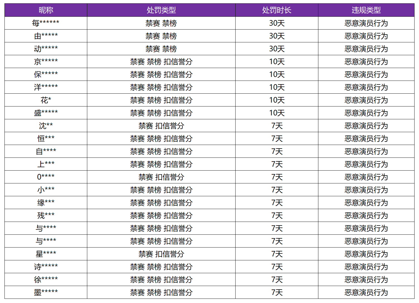This screenshot has height=303, width=419.
Task: Click the 处罚时长 column header
Action: 277,10
